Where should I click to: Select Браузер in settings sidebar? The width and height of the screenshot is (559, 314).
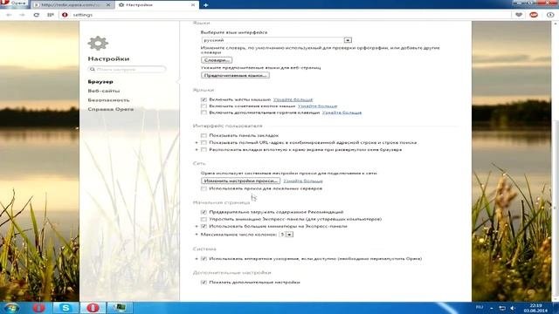(x=100, y=82)
